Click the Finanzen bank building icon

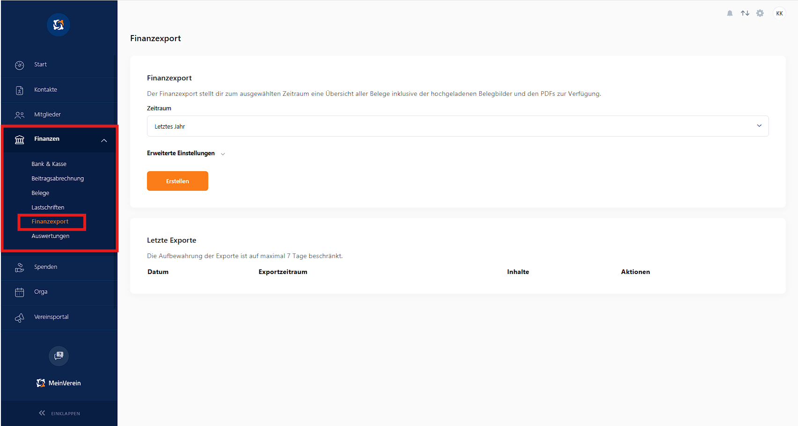(x=20, y=139)
